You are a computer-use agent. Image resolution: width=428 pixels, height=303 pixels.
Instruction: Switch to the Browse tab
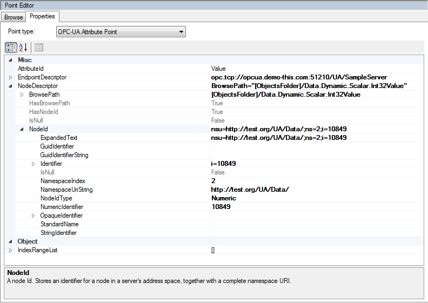click(x=14, y=17)
